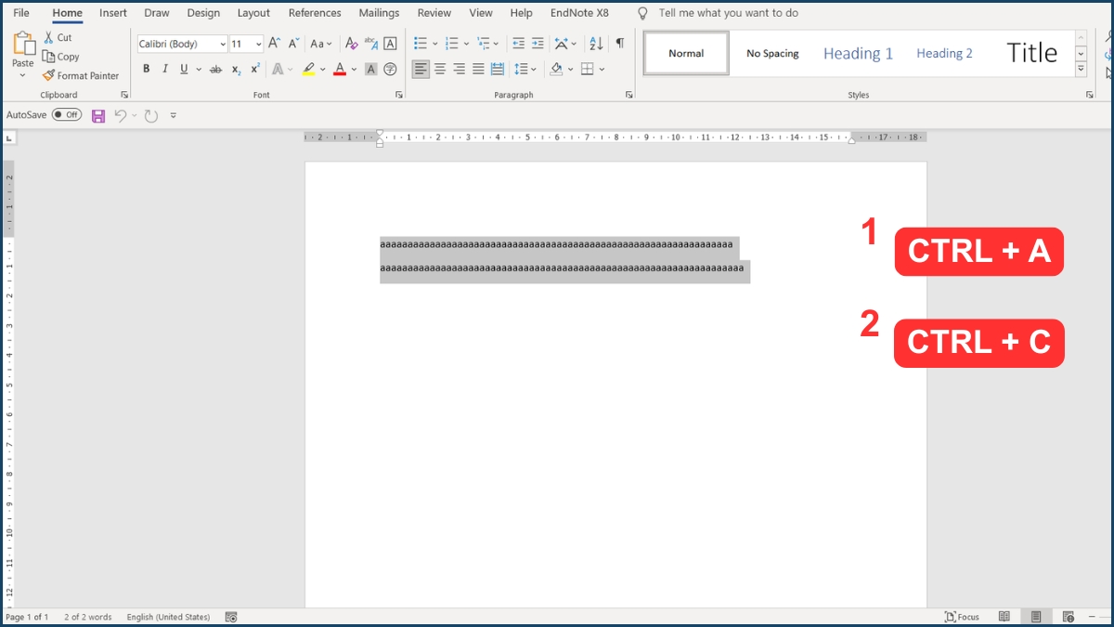
Task: Apply Bold formatting to the selected text
Action: (146, 68)
